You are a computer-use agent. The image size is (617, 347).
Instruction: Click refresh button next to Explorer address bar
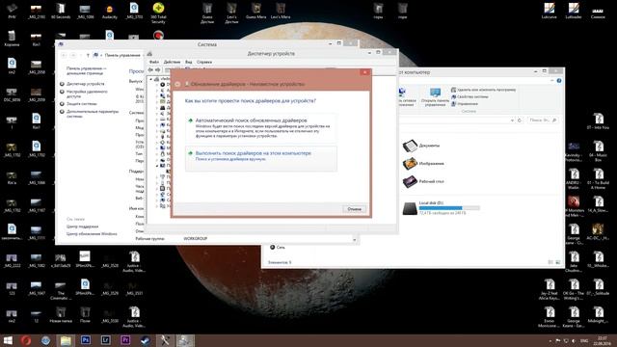click(x=520, y=120)
